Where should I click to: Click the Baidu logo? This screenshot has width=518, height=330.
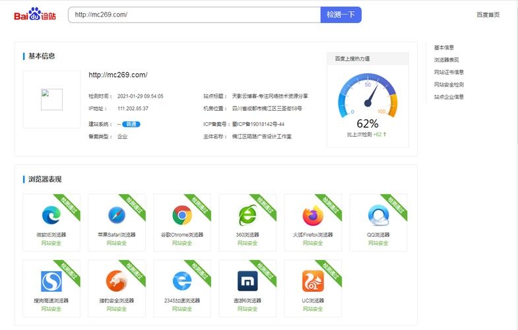(x=35, y=15)
